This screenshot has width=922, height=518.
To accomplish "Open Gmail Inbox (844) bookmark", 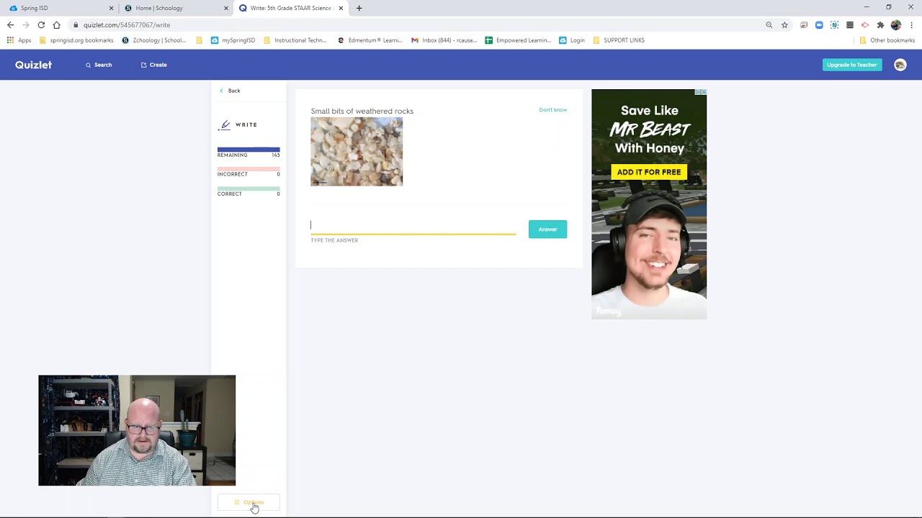I will 444,40.
